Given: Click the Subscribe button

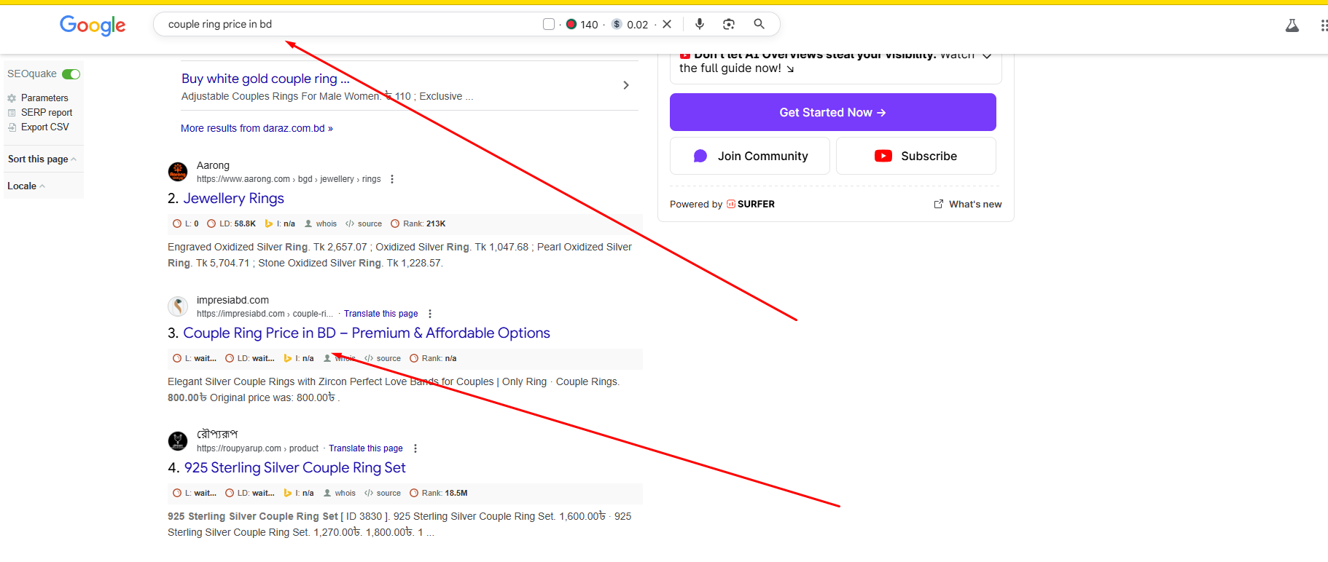Looking at the screenshot, I should pyautogui.click(x=915, y=156).
